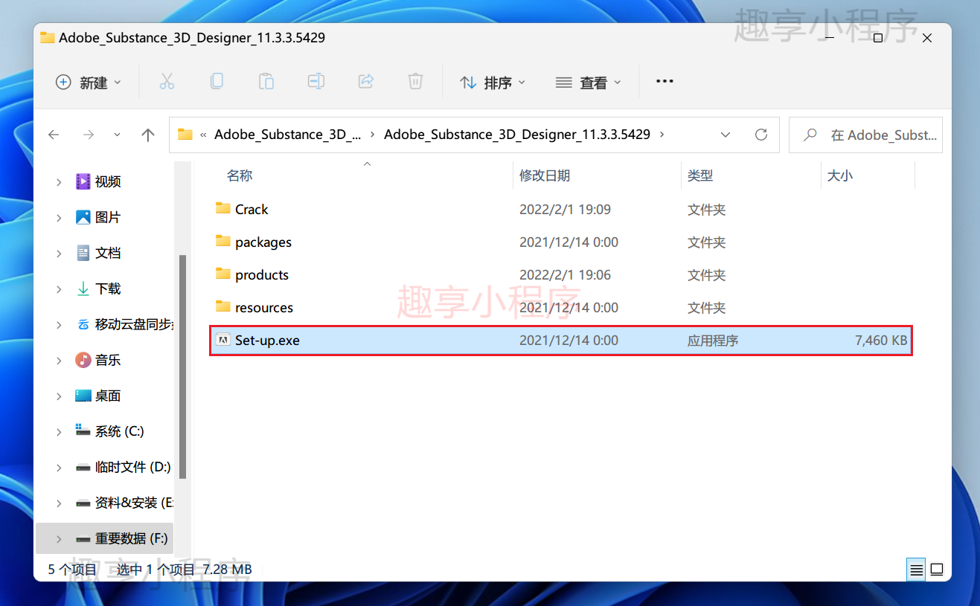Viewport: 980px width, 606px height.
Task: Click the Rename icon in toolbar
Action: click(x=316, y=82)
